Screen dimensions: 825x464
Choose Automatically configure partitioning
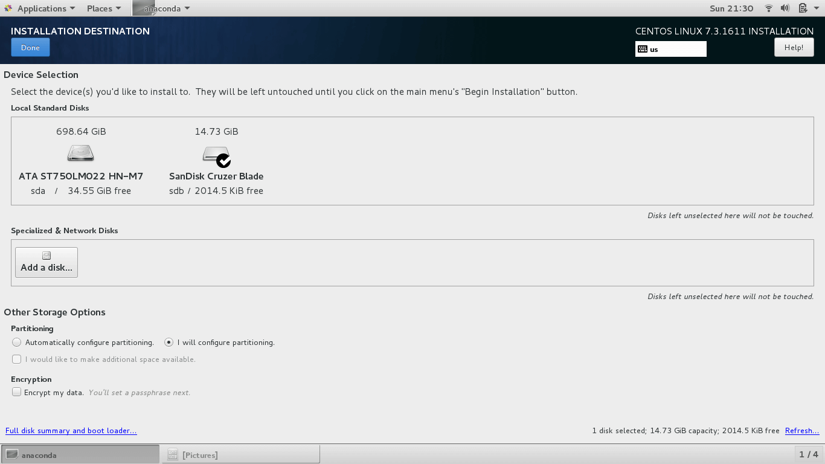pyautogui.click(x=83, y=343)
